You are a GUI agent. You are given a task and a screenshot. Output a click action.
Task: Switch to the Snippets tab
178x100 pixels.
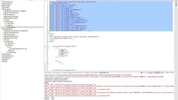87,73
